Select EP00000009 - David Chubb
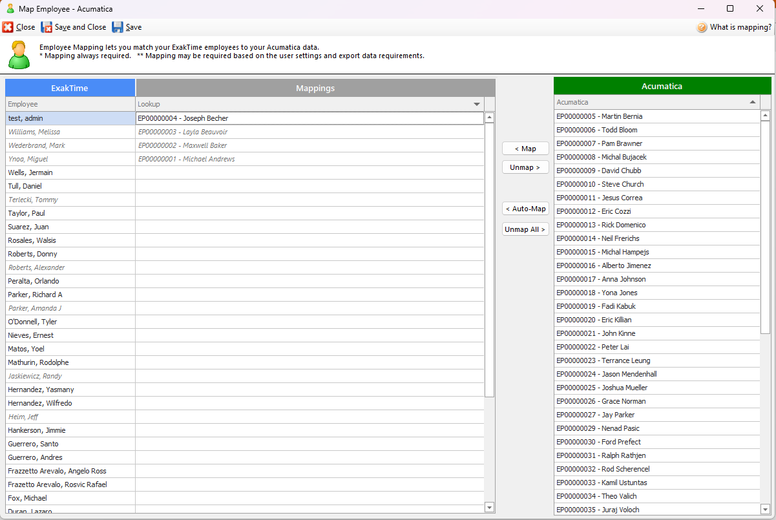The image size is (776, 520). [657, 171]
